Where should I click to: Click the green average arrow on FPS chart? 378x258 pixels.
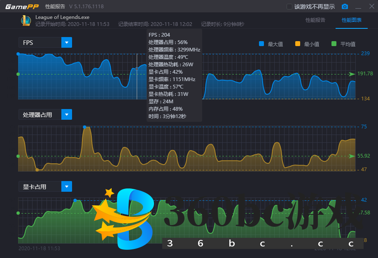coord(351,74)
